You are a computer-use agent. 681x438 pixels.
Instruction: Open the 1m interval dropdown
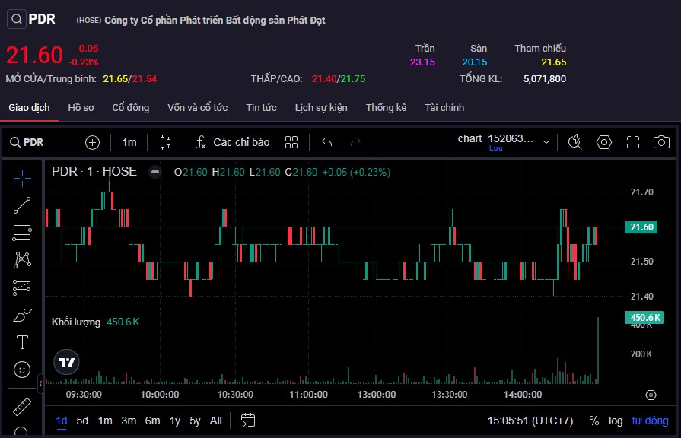(129, 142)
